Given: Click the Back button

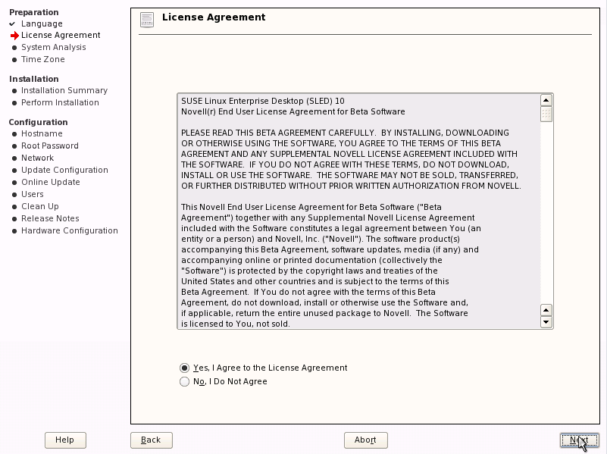Looking at the screenshot, I should coord(152,440).
